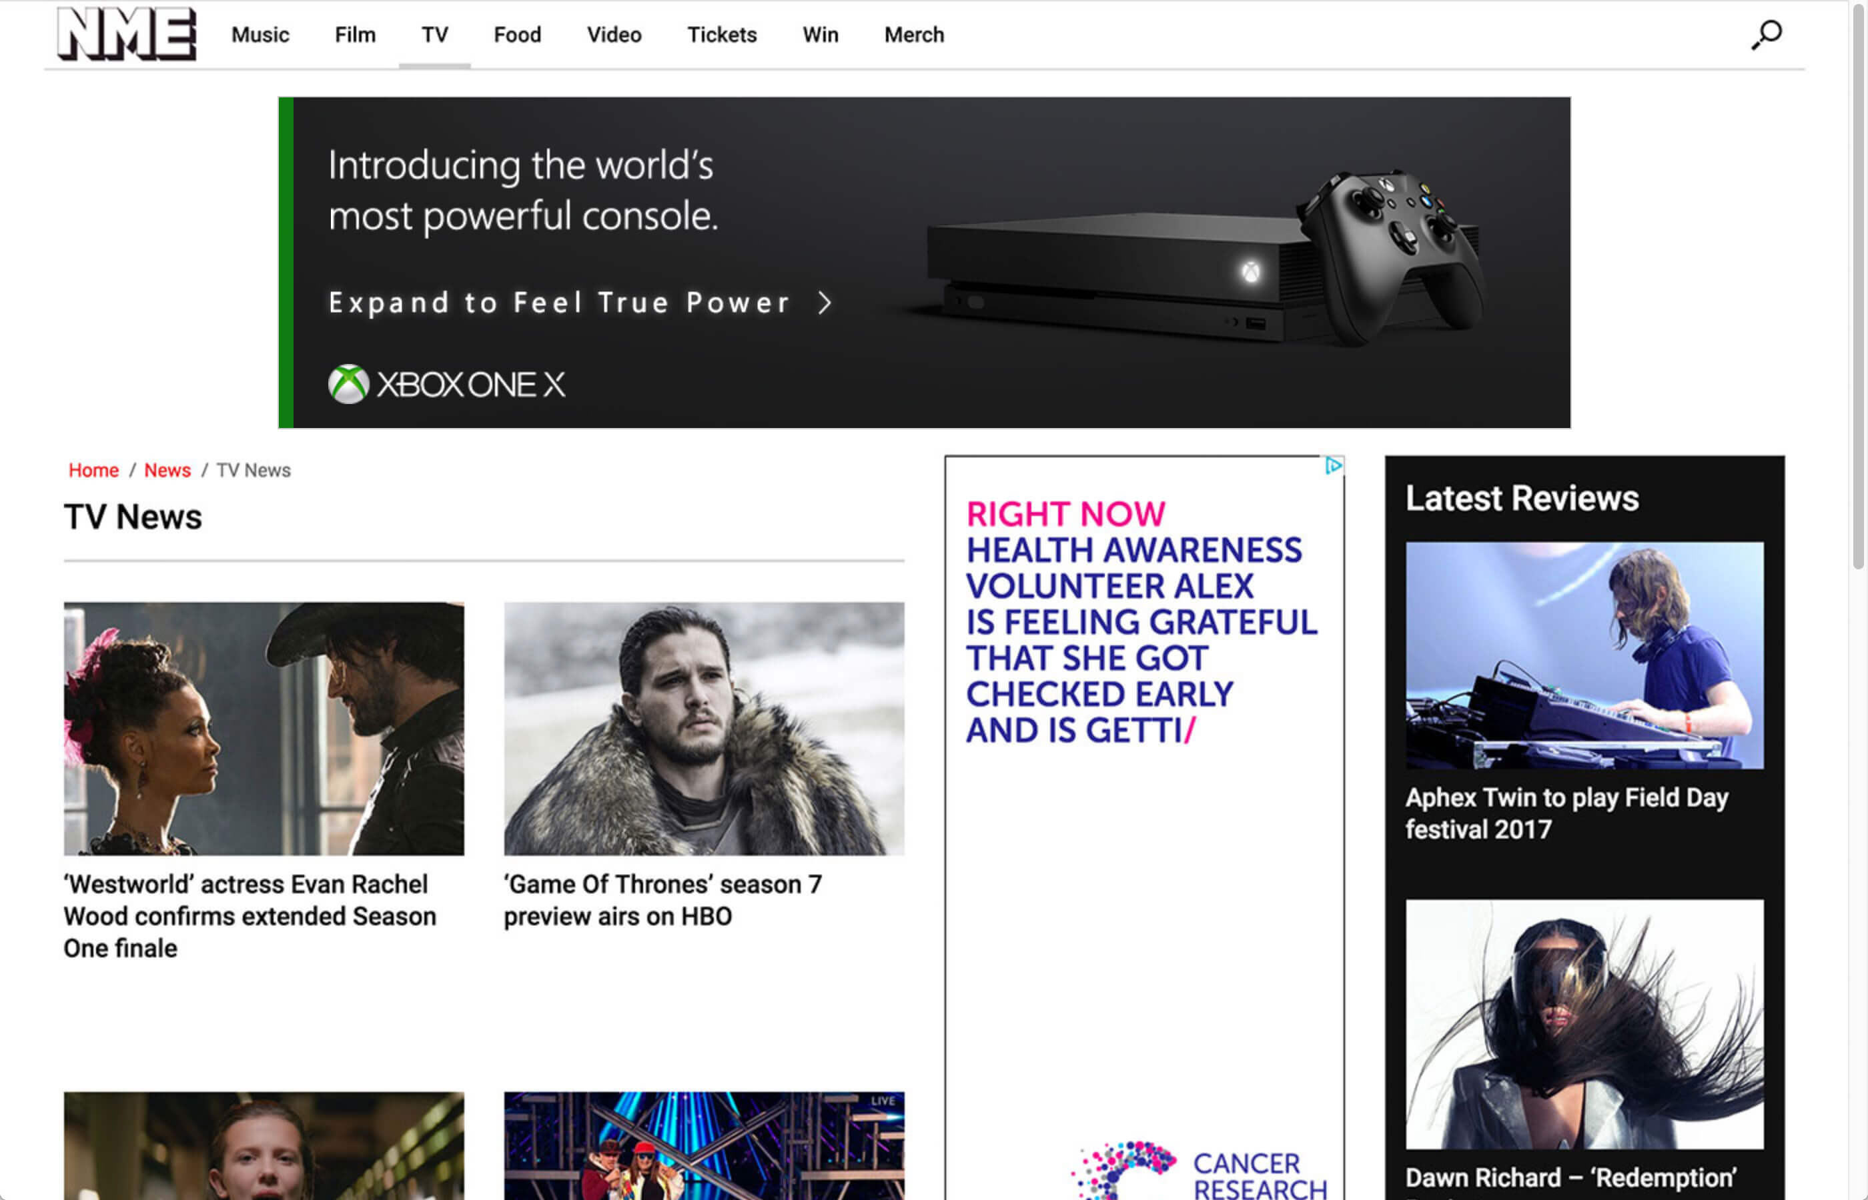The image size is (1868, 1200).
Task: Click the Cancer Research logo in ad
Action: point(1200,1171)
